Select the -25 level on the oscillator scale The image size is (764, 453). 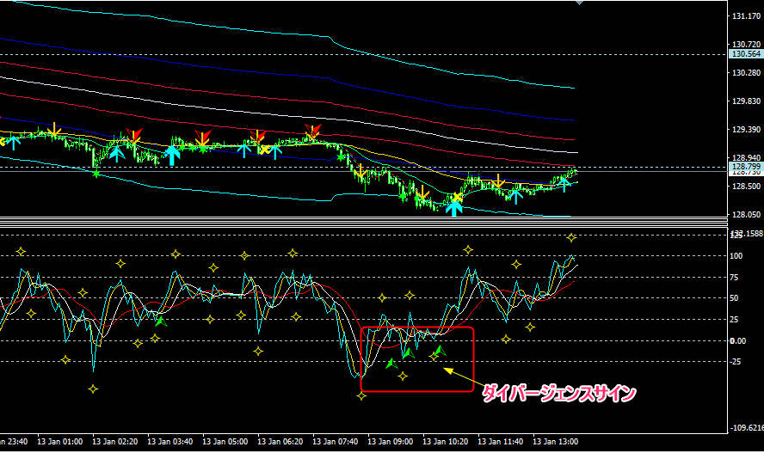coord(736,362)
